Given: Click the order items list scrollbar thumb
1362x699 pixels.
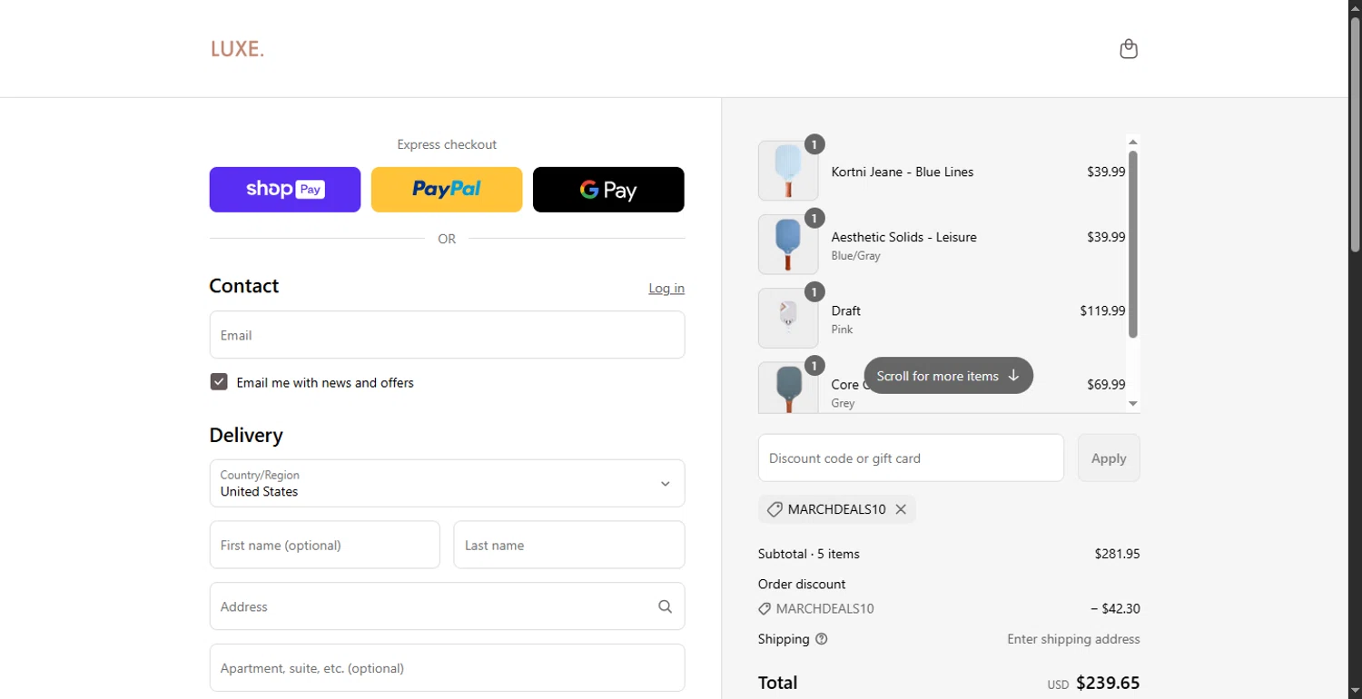Looking at the screenshot, I should 1133,244.
